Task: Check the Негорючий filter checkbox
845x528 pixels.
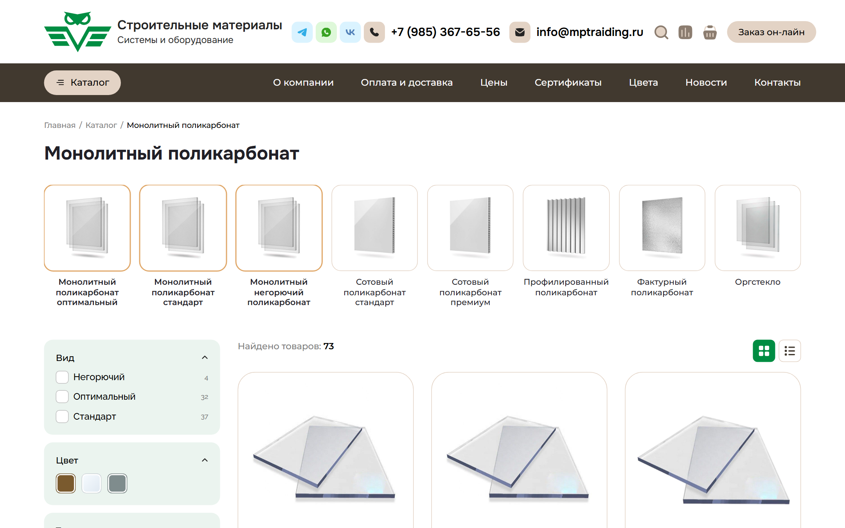Action: [62, 377]
